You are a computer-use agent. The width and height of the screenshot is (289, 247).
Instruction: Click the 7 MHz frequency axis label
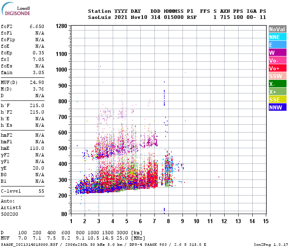coord(154,221)
